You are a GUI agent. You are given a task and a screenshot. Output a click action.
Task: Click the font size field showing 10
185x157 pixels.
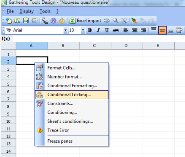click(x=75, y=30)
